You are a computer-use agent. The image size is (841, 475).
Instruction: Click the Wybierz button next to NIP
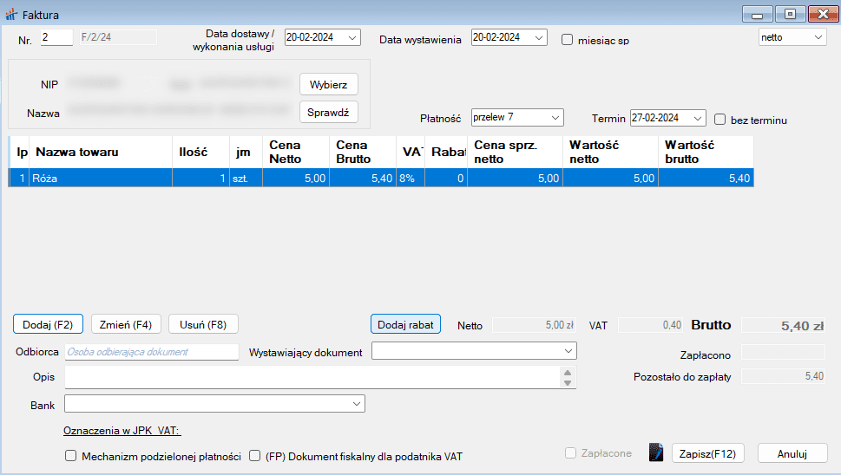[x=328, y=85]
